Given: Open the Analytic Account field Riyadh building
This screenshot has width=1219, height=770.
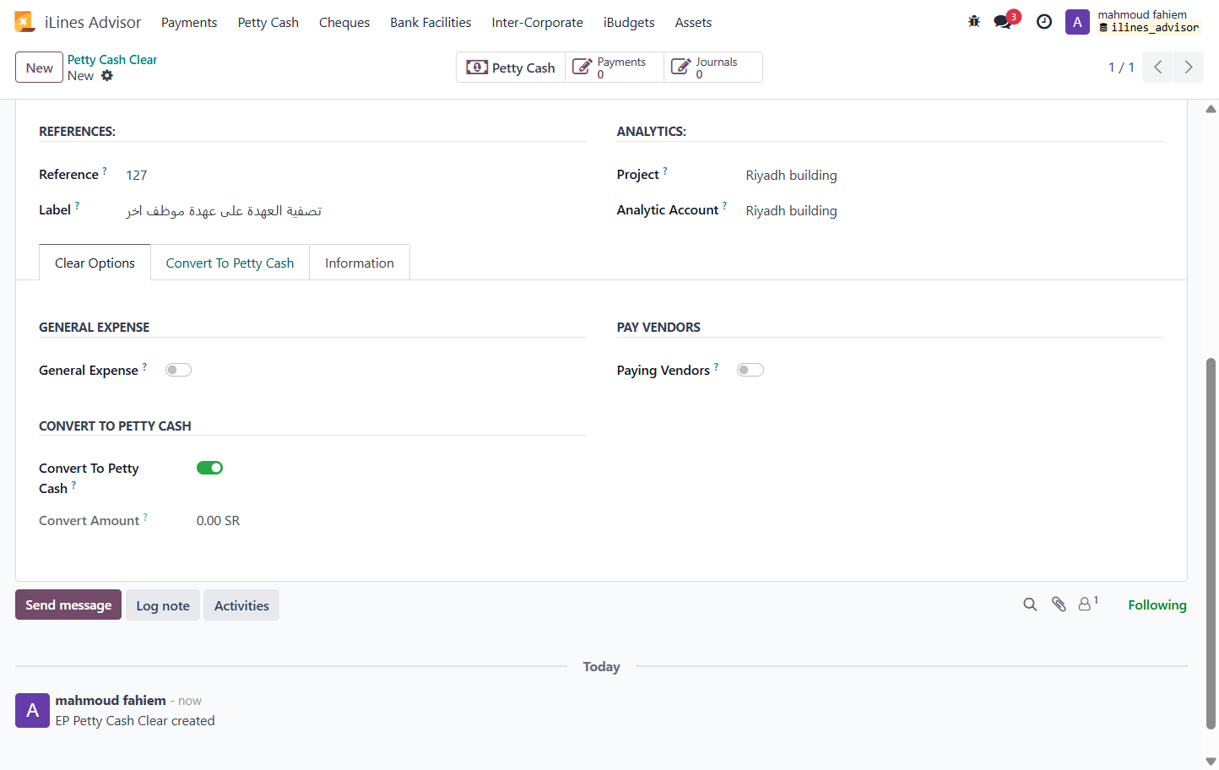Looking at the screenshot, I should (x=791, y=211).
